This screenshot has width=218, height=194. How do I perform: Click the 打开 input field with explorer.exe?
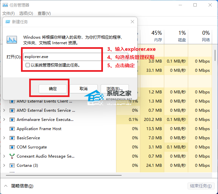[x=76, y=57]
